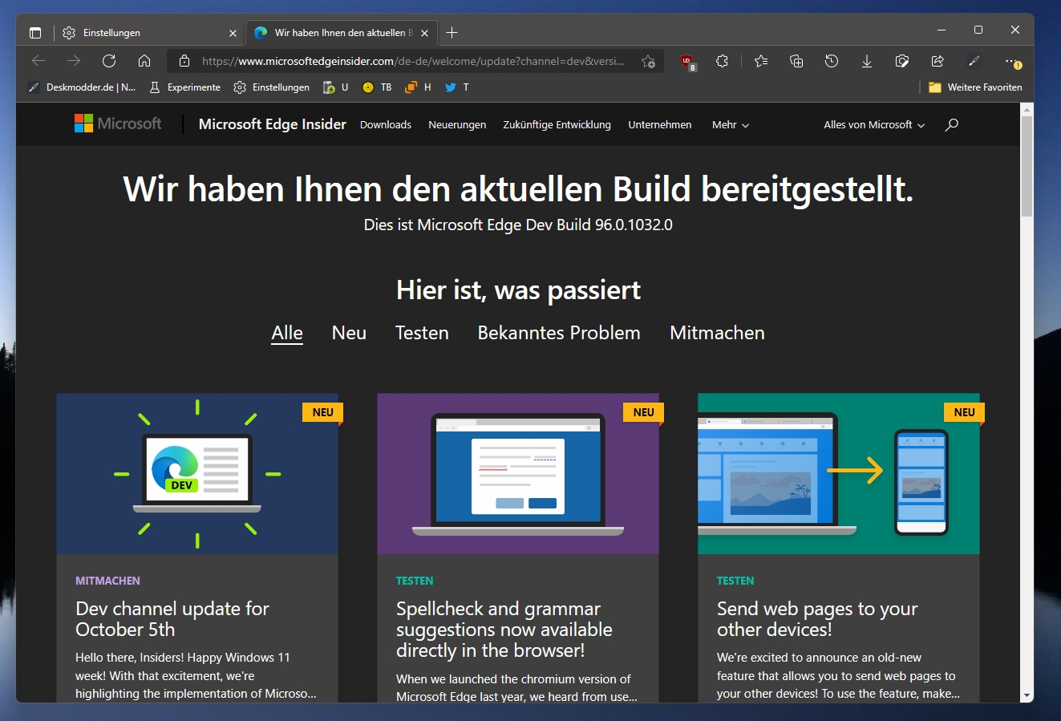
Task: Click the purple spellcheck laptop thumbnail
Action: [x=518, y=473]
